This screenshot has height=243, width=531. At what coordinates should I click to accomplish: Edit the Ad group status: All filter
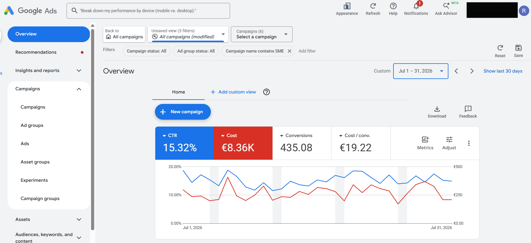(x=196, y=51)
